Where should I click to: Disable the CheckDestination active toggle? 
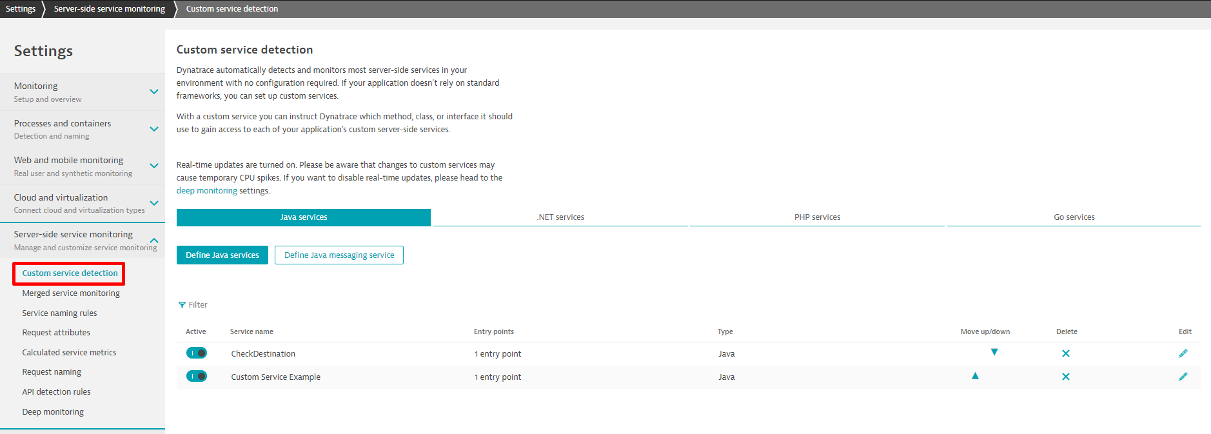[x=197, y=353]
